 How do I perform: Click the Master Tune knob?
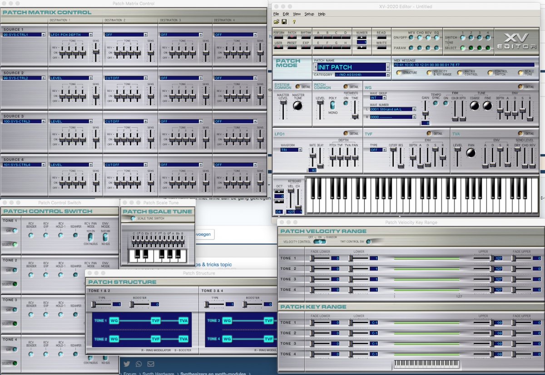[x=297, y=105]
